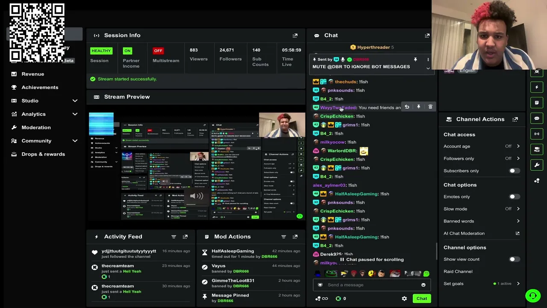The image size is (547, 308).
Task: Delete WayyTwoFaded's chat message
Action: [x=430, y=107]
